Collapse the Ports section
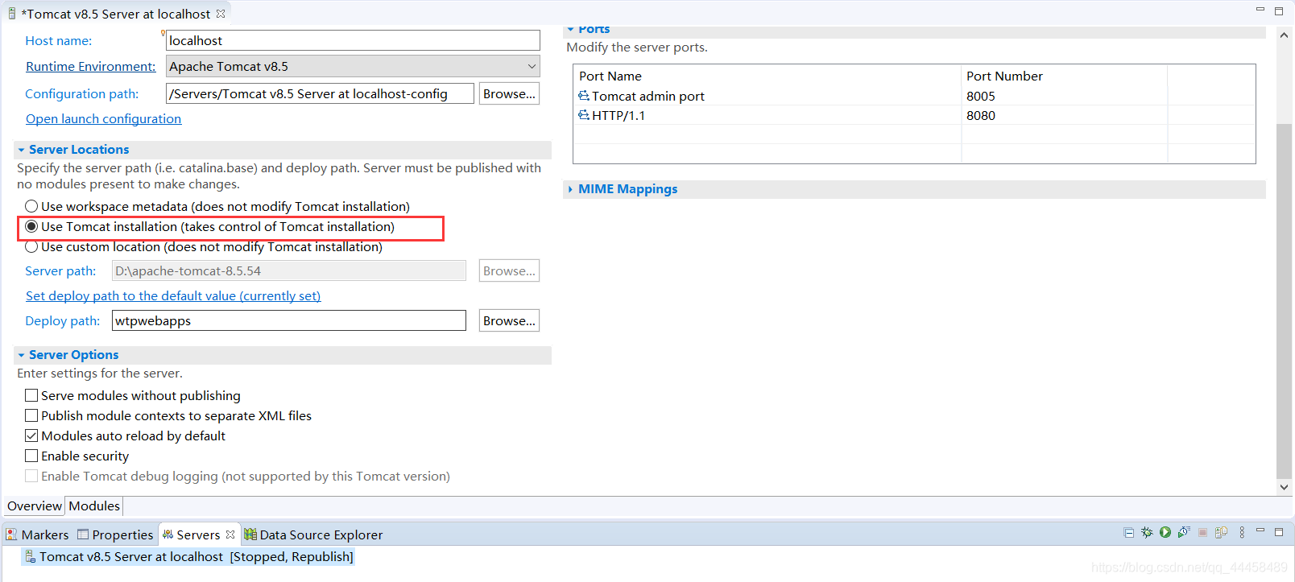Viewport: 1295px width, 582px height. [570, 30]
